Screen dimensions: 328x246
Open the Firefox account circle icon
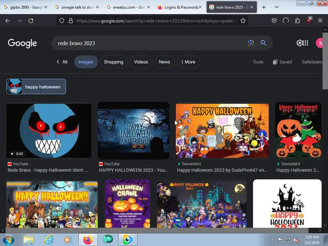(285, 20)
